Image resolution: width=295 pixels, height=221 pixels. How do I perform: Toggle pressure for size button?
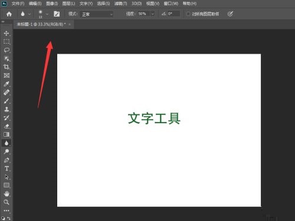click(230, 14)
